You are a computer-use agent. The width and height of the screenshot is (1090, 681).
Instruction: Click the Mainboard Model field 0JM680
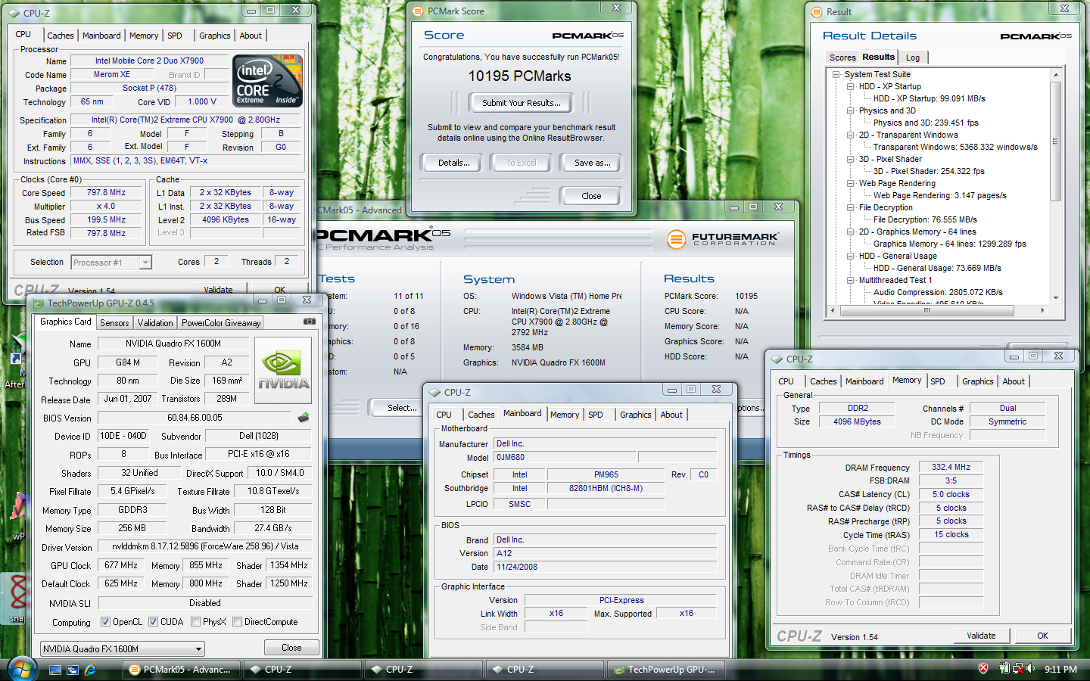[565, 458]
